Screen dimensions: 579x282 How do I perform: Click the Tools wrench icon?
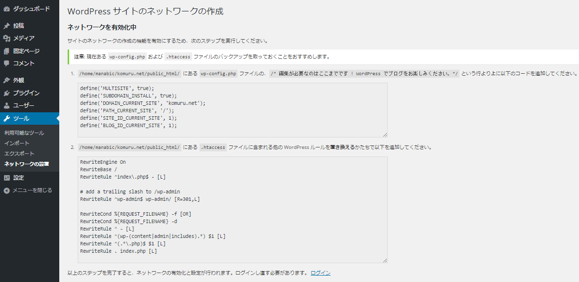[6, 119]
